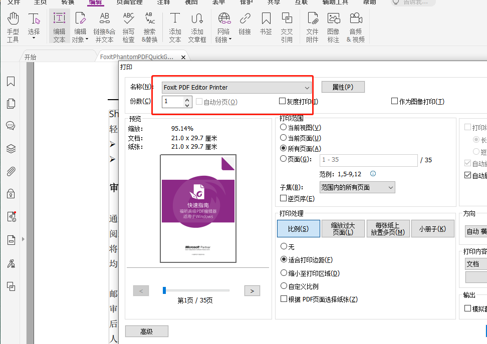Image resolution: width=487 pixels, height=344 pixels.
Task: Click the 属性(P) printer properties button
Action: click(343, 86)
